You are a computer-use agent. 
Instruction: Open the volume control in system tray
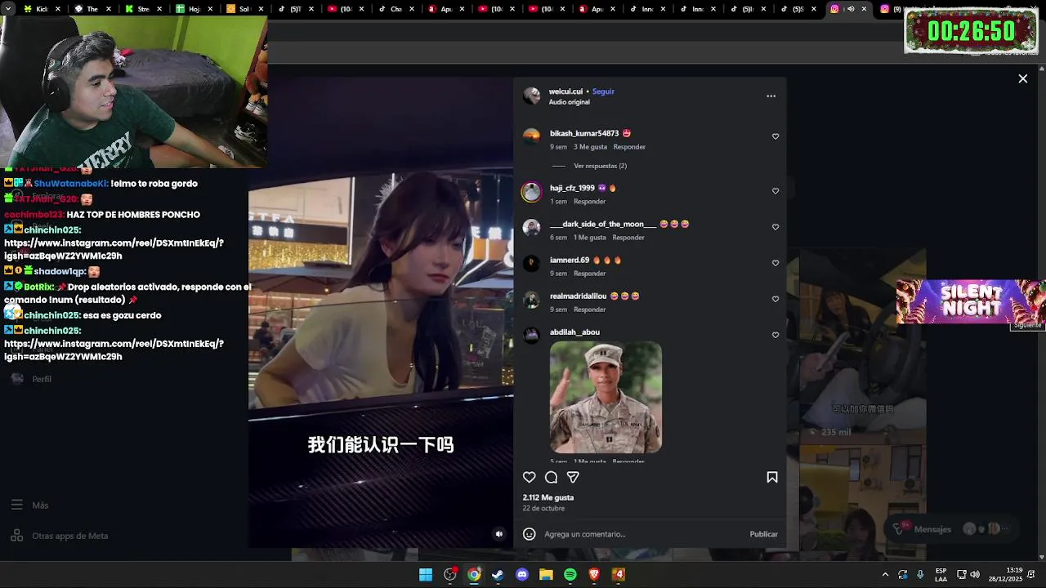coord(975,575)
